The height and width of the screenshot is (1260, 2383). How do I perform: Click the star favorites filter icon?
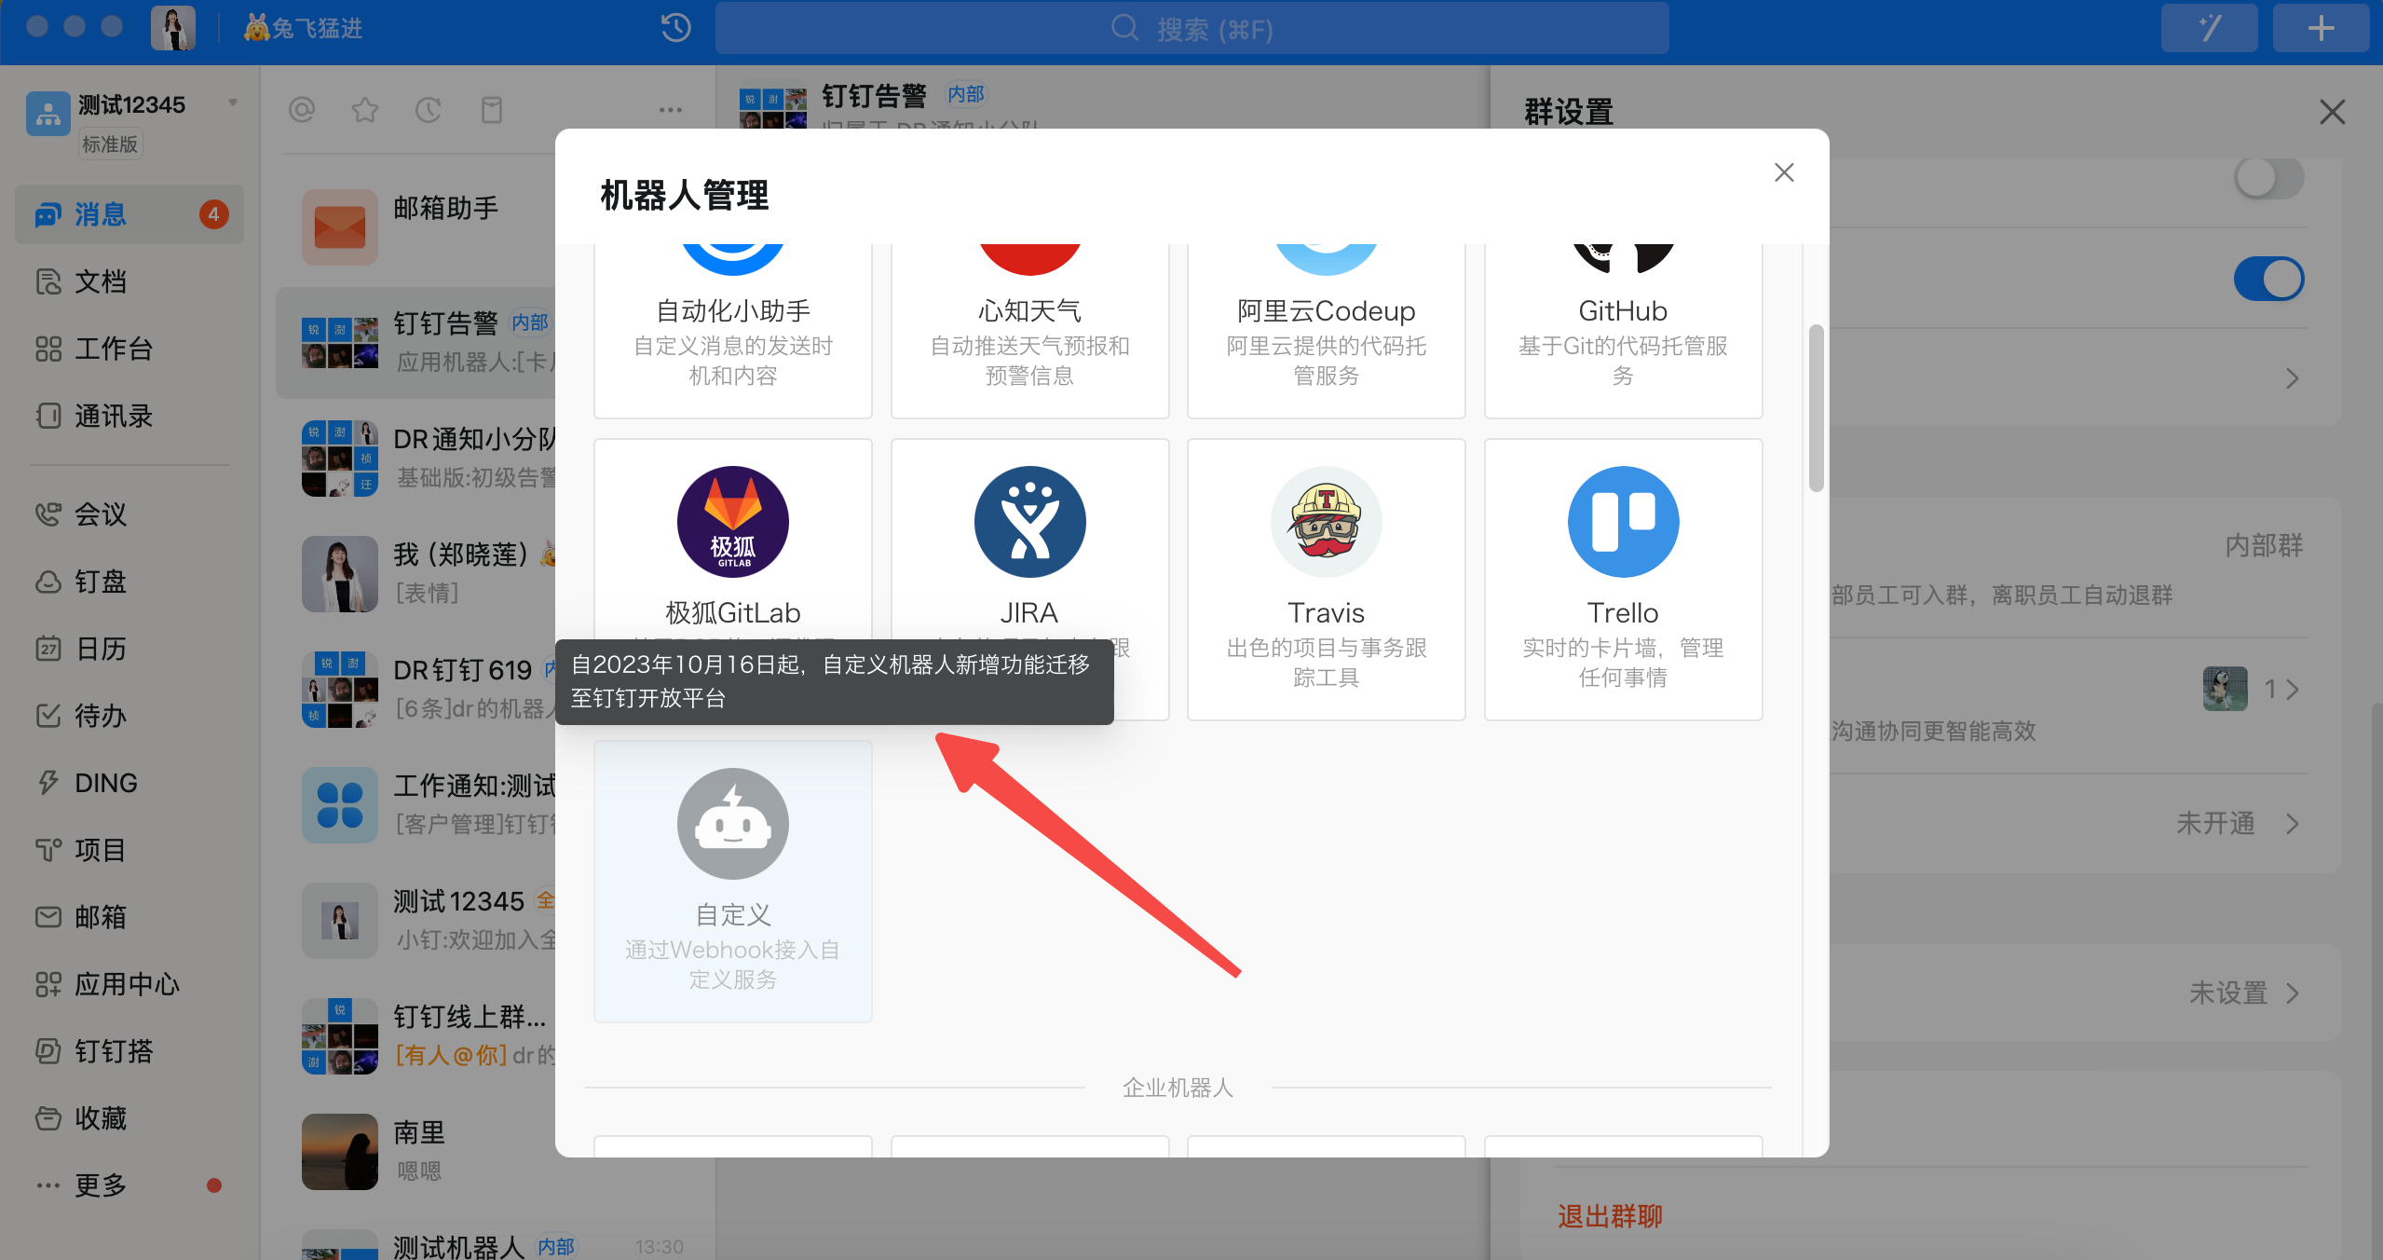click(x=365, y=110)
